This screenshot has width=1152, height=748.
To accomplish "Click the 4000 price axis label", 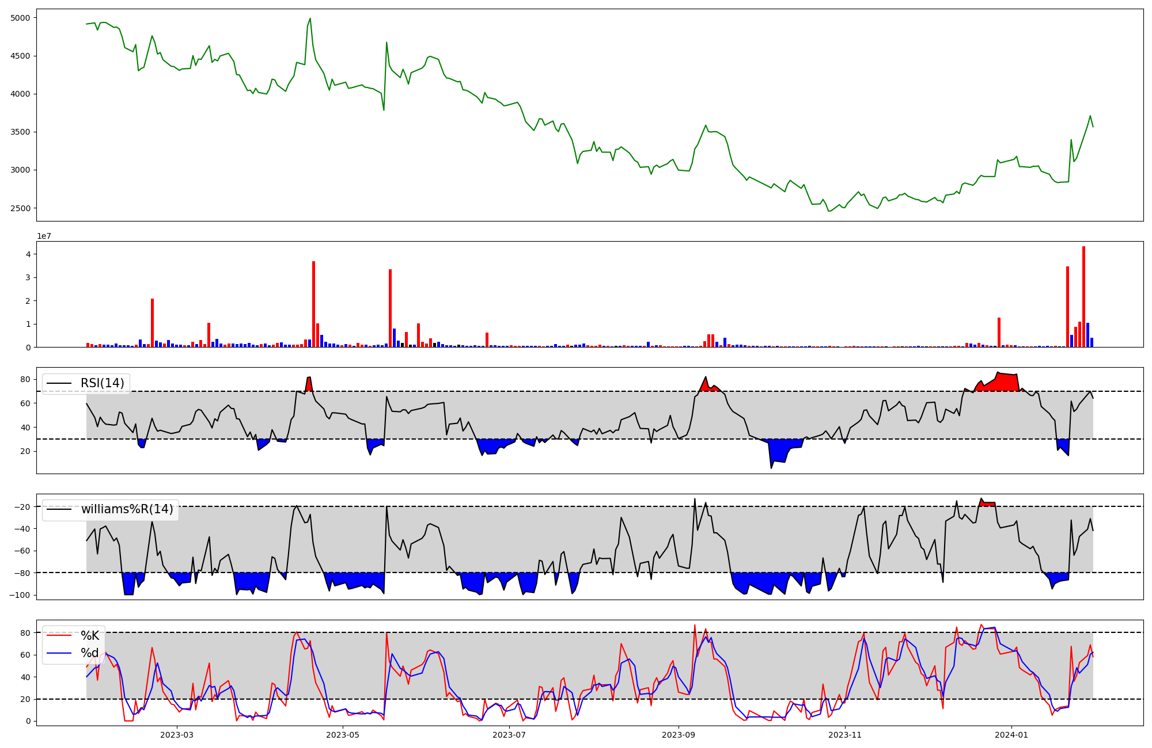I will (20, 94).
